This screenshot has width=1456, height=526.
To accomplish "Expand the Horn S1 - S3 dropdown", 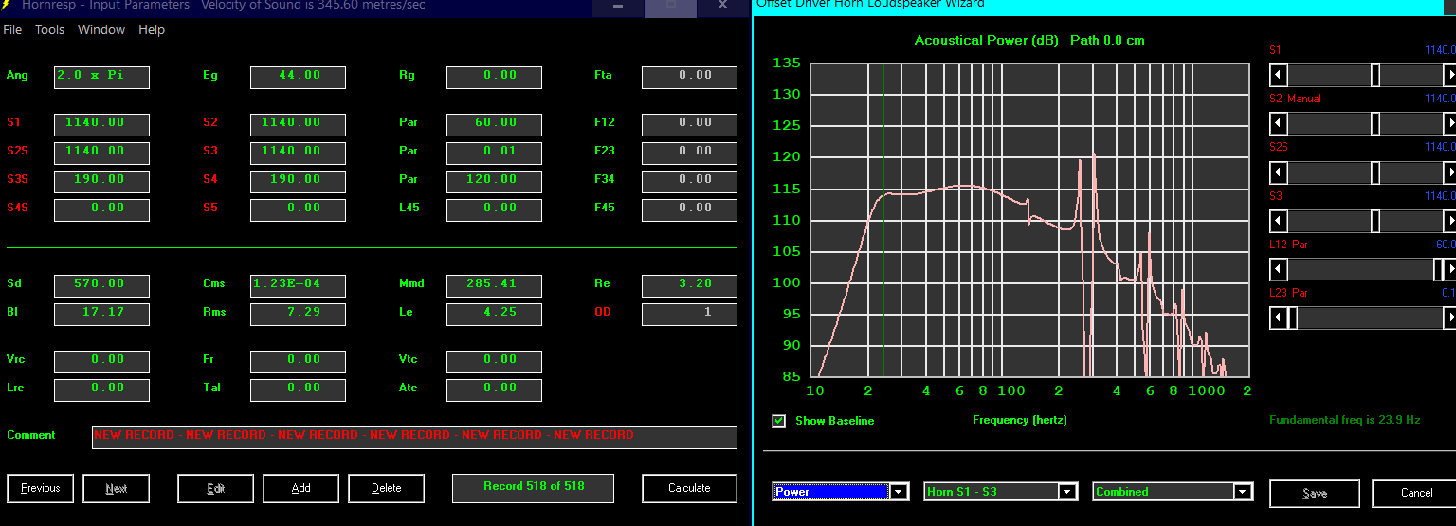I will click(x=1067, y=491).
